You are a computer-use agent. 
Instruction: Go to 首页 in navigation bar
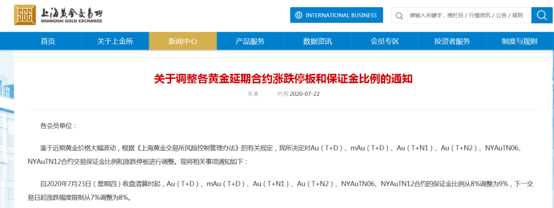point(48,41)
